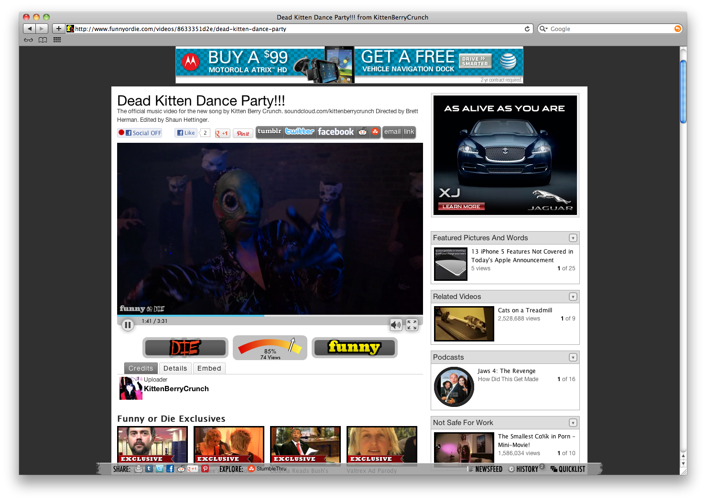Show all bookmarks with the book icon

tap(43, 40)
